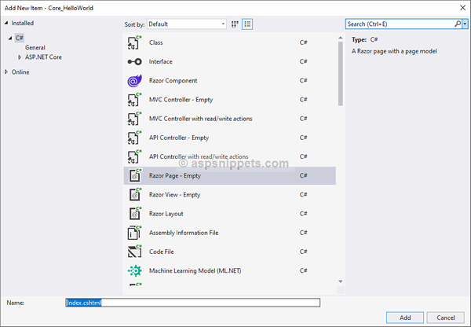This screenshot has width=471, height=327.
Task: Click the search magnifier icon
Action: click(457, 24)
